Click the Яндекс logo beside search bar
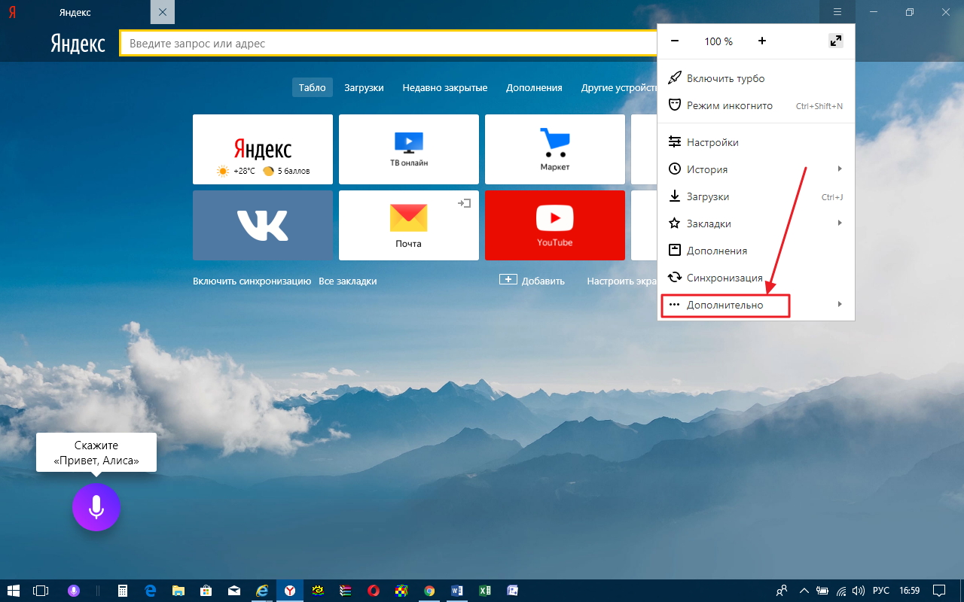The height and width of the screenshot is (602, 964). click(78, 44)
